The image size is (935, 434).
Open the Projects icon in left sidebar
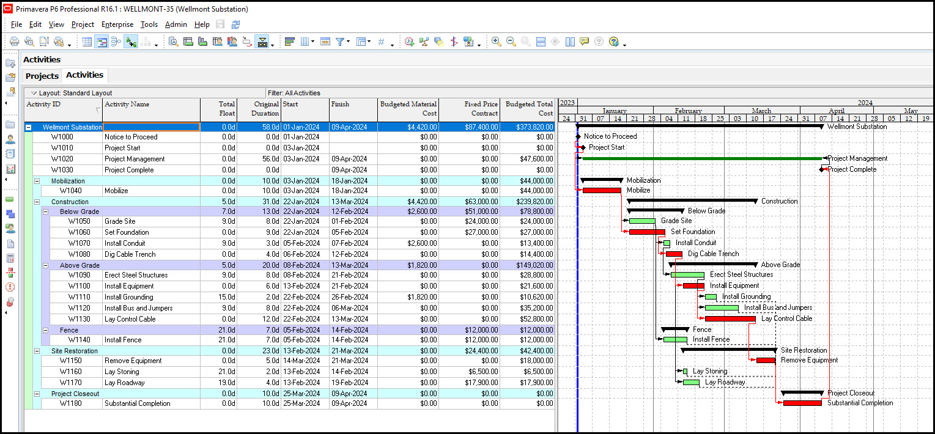[10, 124]
